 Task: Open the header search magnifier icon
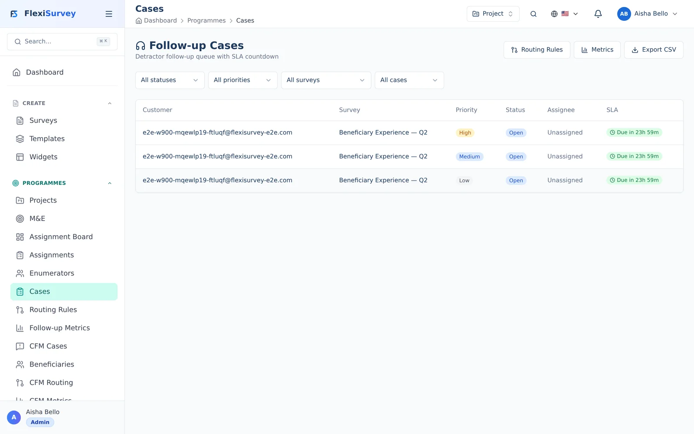pos(534,14)
